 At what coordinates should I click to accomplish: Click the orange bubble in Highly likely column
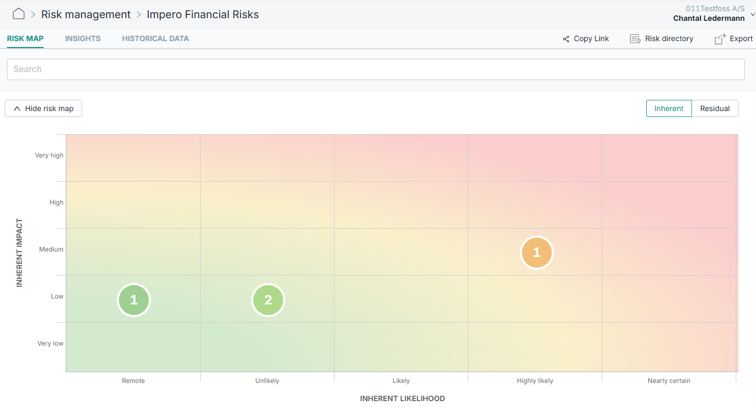pos(537,253)
